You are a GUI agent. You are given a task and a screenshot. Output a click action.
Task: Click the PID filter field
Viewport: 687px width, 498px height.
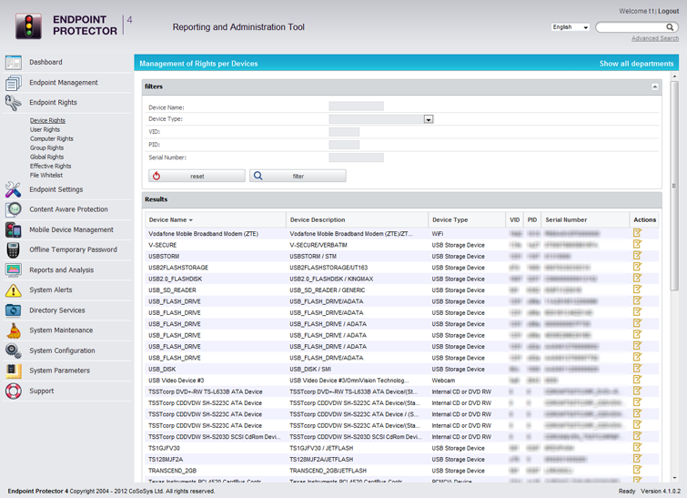[x=344, y=145]
